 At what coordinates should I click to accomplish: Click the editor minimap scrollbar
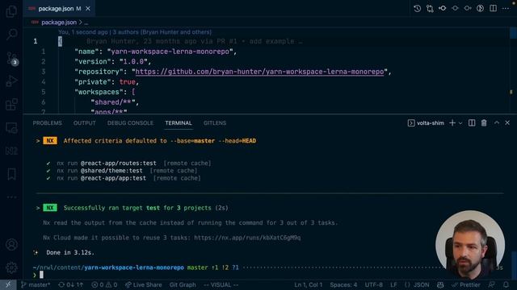point(513,71)
